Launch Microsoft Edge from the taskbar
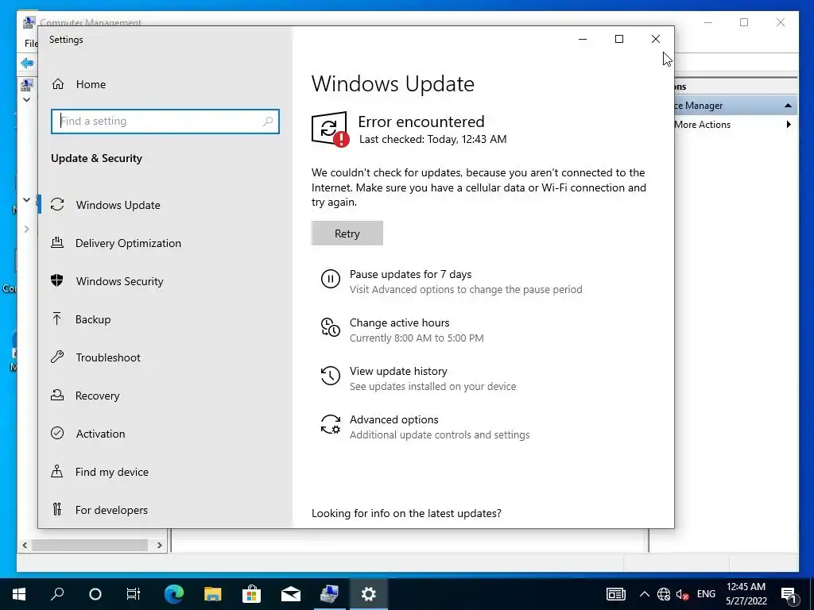 click(174, 594)
